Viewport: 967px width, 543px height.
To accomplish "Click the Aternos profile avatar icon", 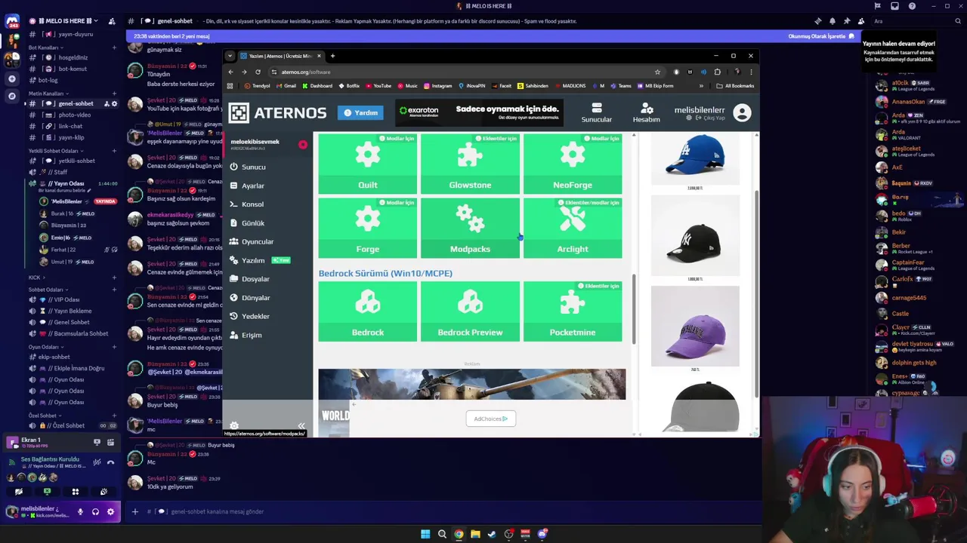I will point(742,113).
